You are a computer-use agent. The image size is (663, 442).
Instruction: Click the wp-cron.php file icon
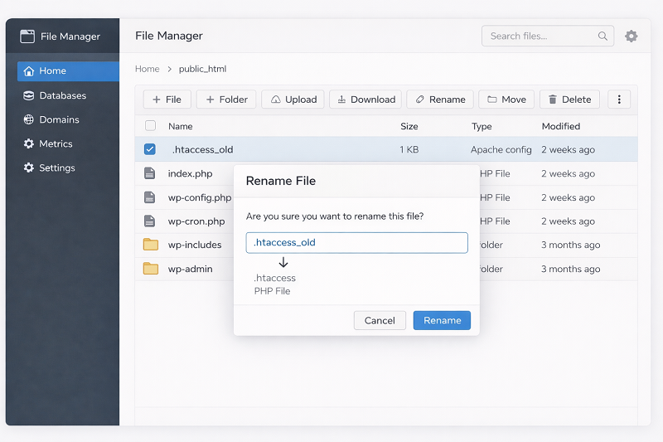click(150, 221)
